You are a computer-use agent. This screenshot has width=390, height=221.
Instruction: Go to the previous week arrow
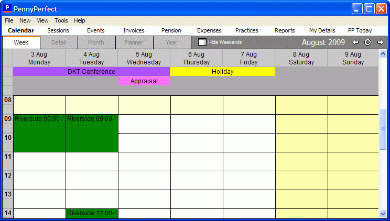click(x=355, y=42)
